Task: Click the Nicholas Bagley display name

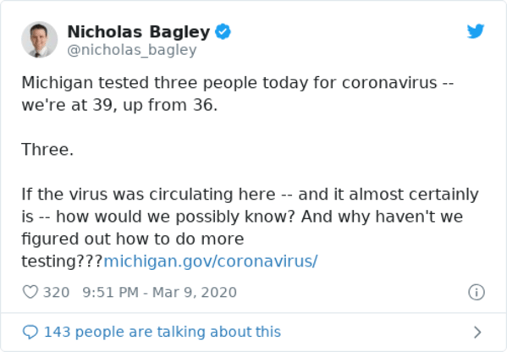Action: tap(139, 32)
